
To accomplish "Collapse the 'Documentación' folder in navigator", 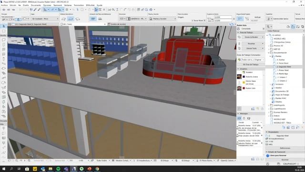I will (269, 53).
